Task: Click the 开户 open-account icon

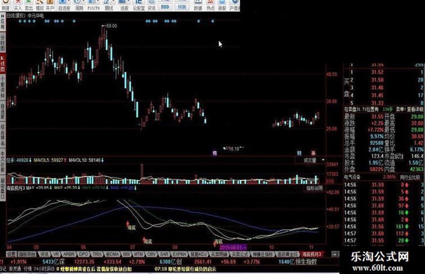Action: 50,5
